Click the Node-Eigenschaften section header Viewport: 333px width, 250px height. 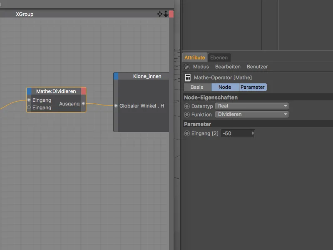(258, 97)
